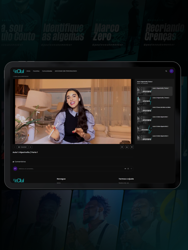Open Aula 4: Série Hipertrofia 1 lesson

(154, 120)
